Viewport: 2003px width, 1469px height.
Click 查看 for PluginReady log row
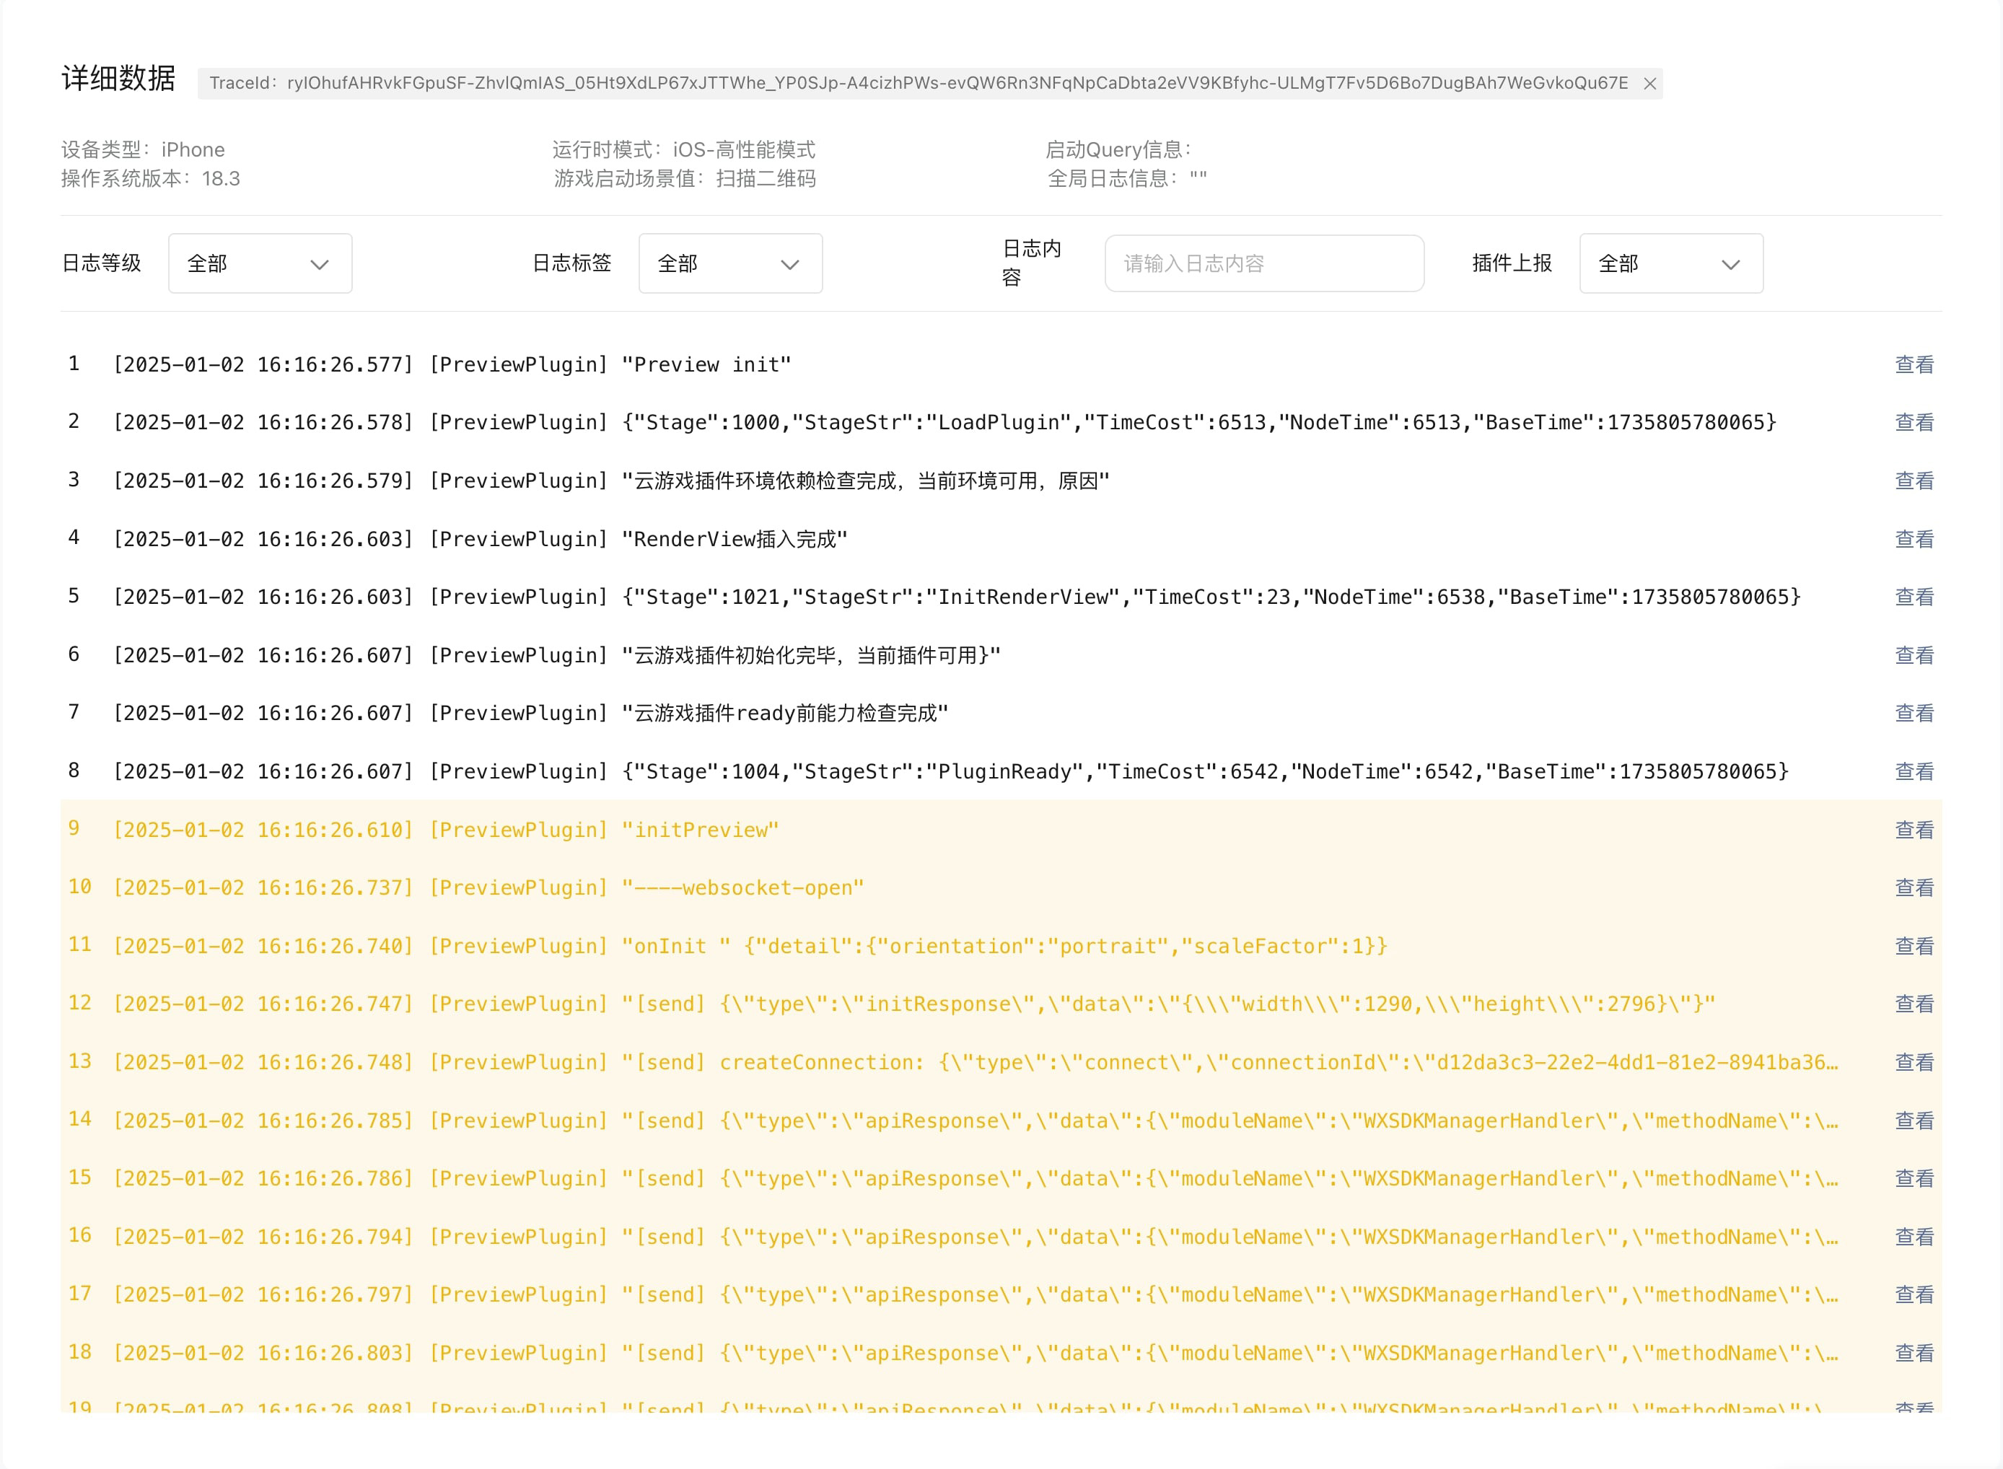(x=1914, y=772)
